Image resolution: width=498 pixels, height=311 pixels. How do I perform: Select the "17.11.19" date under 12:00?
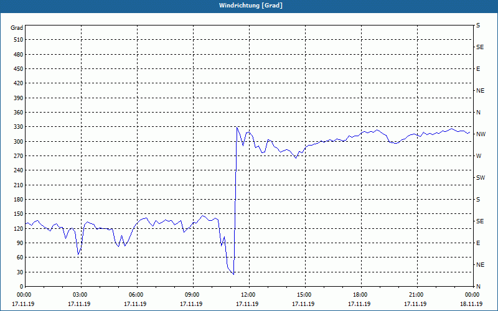247,304
